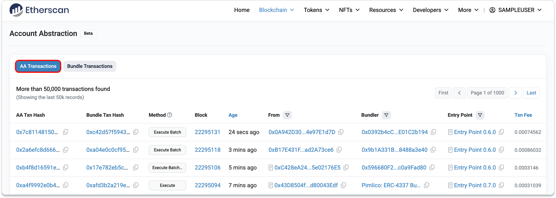Click the Method help question icon

coord(170,115)
